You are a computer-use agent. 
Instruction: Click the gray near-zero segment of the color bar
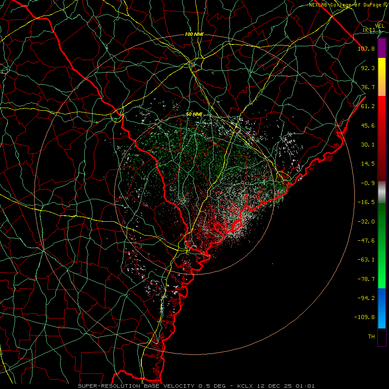382,192
